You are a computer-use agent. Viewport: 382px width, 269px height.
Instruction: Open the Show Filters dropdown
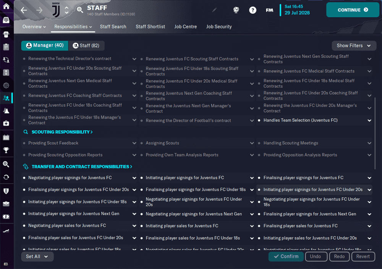[x=354, y=45]
